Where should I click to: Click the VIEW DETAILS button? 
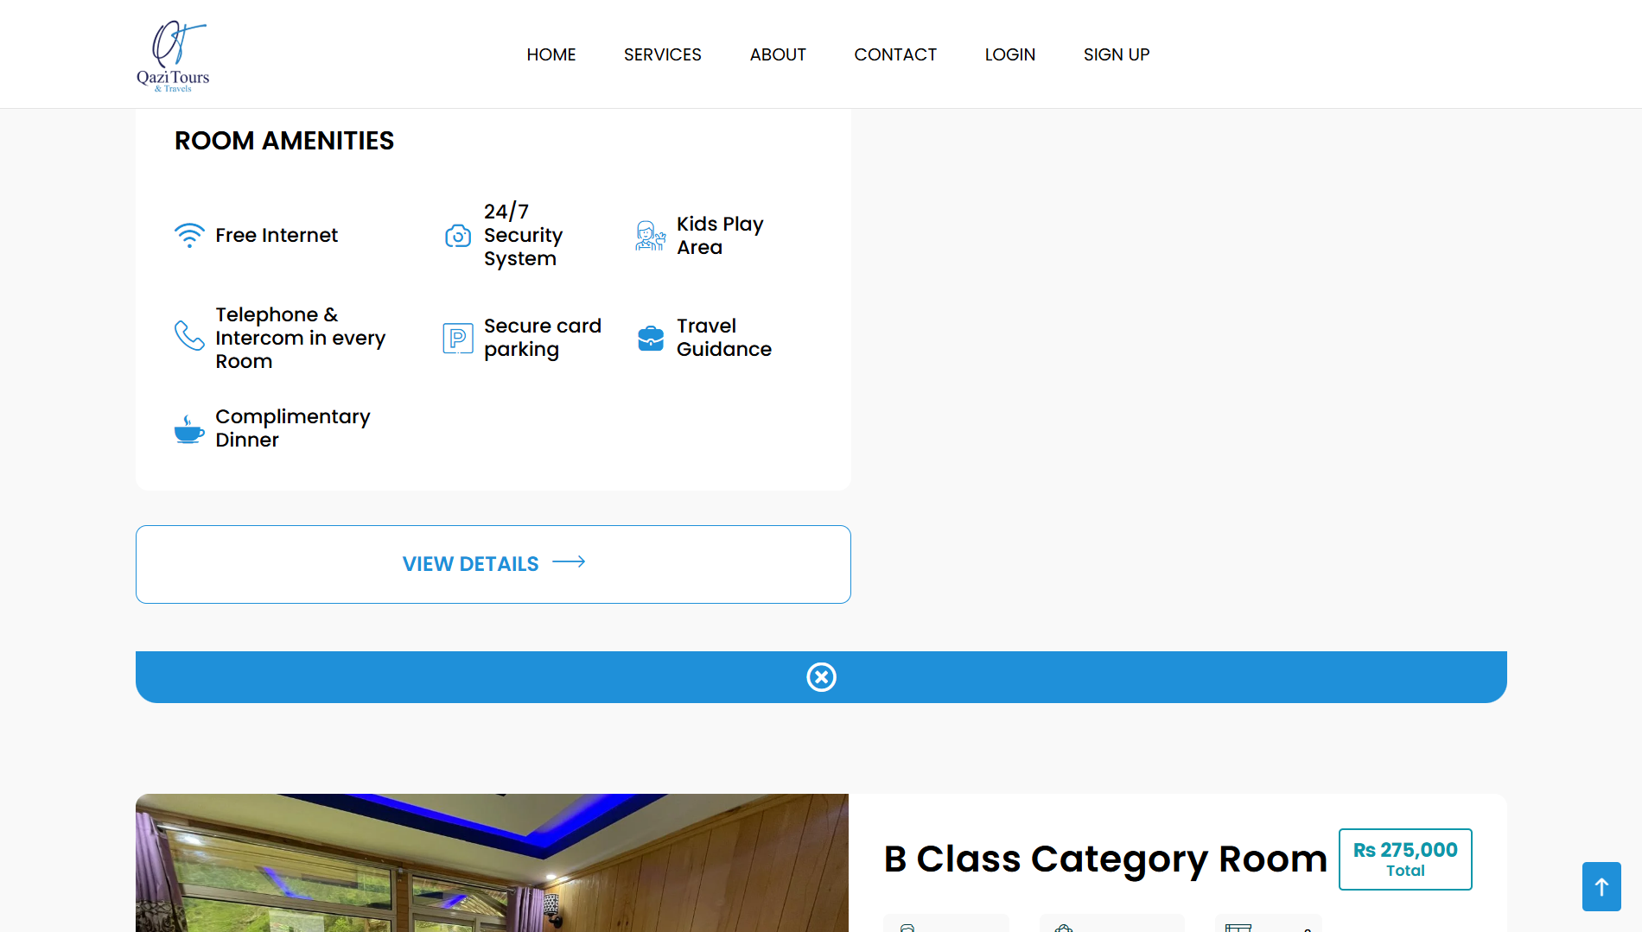(x=493, y=564)
